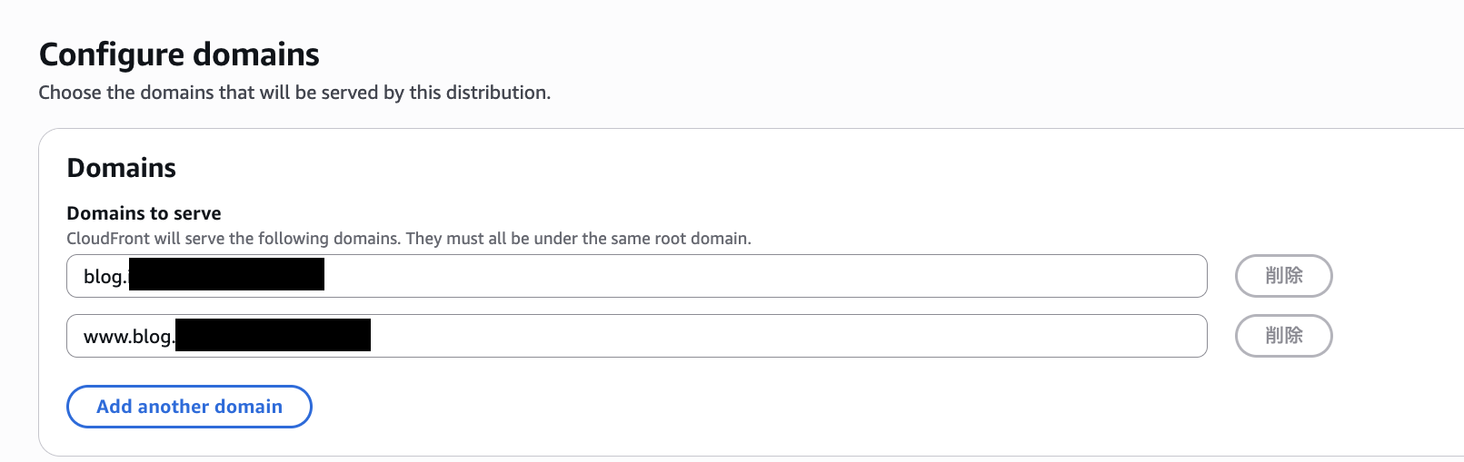Viewport: 1464px width, 462px height.
Task: Click the 'blog.' text in the first field
Action: [x=104, y=277]
